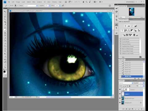This screenshot has width=148, height=111.
Task: Hide the Background layer visibility eye
Action: click(120, 103)
